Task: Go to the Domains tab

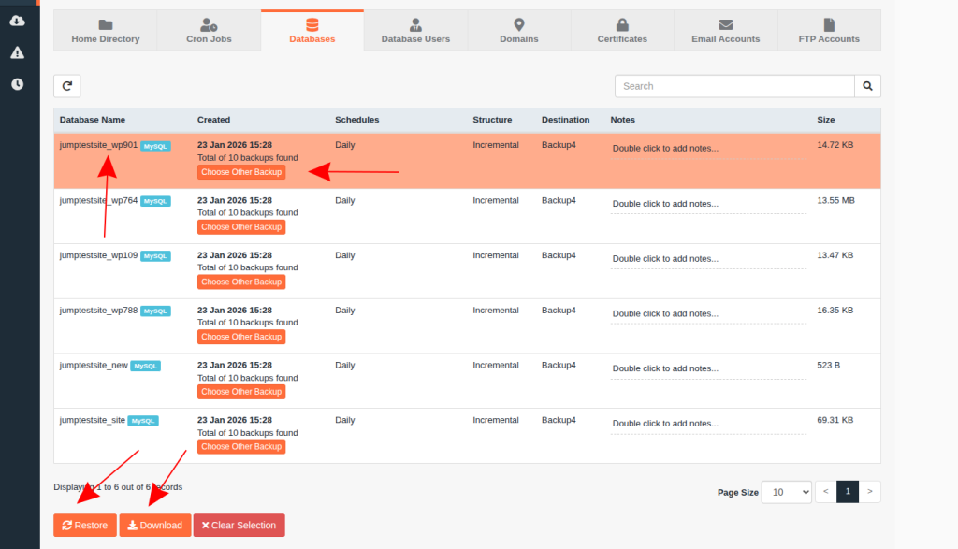Action: 518,31
